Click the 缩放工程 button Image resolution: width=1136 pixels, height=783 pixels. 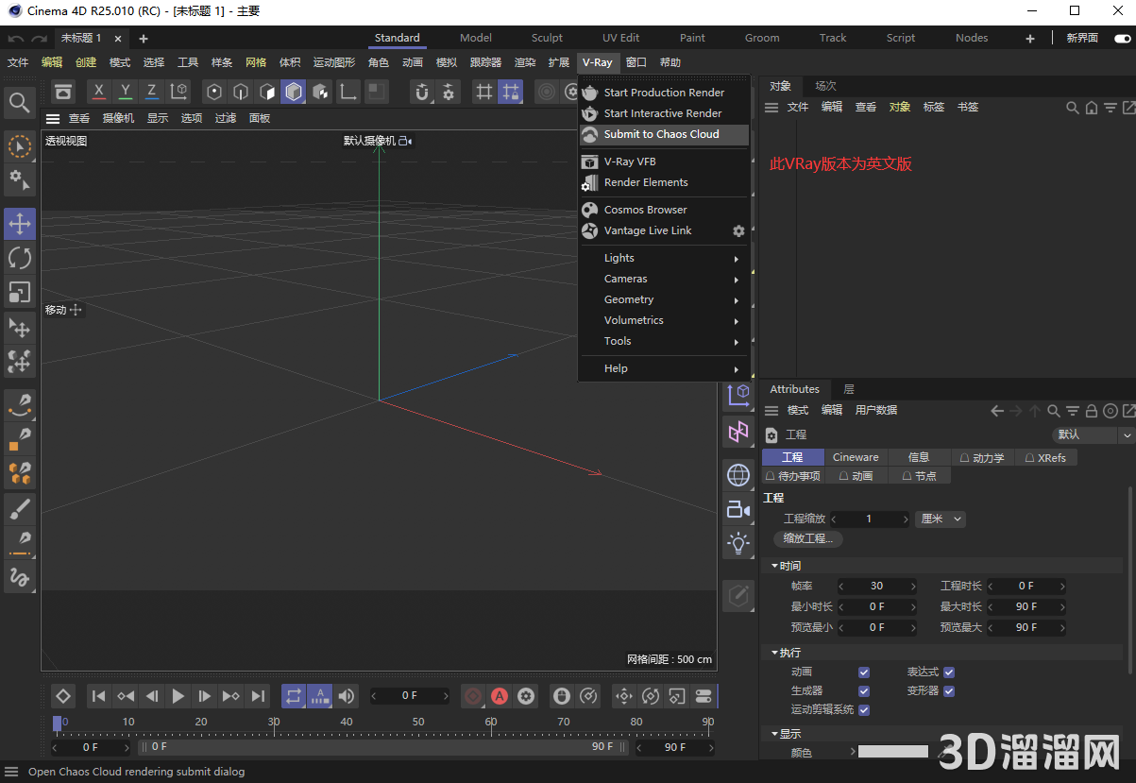807,538
